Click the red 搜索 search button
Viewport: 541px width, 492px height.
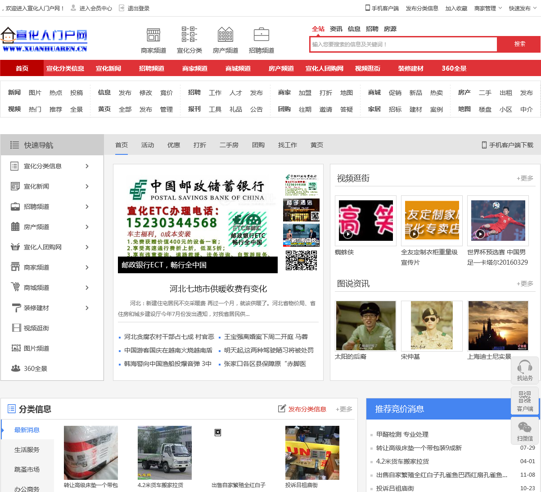tap(519, 44)
